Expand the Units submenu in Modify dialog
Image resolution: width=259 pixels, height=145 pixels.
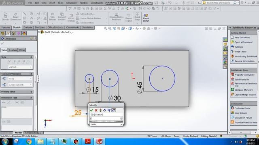[106, 124]
